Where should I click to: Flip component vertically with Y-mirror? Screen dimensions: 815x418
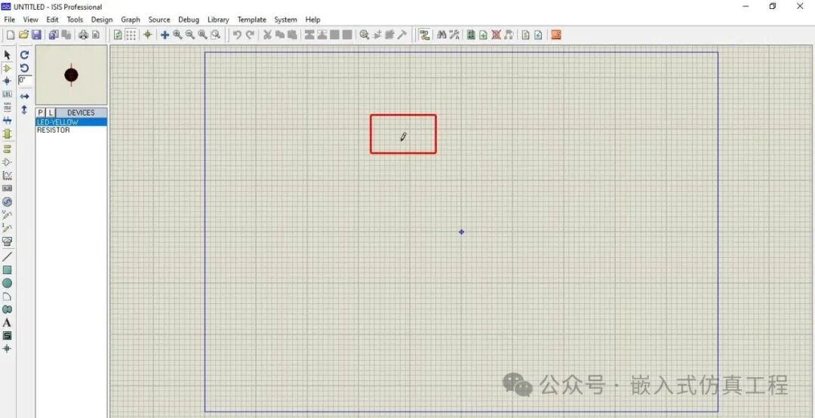pos(24,109)
